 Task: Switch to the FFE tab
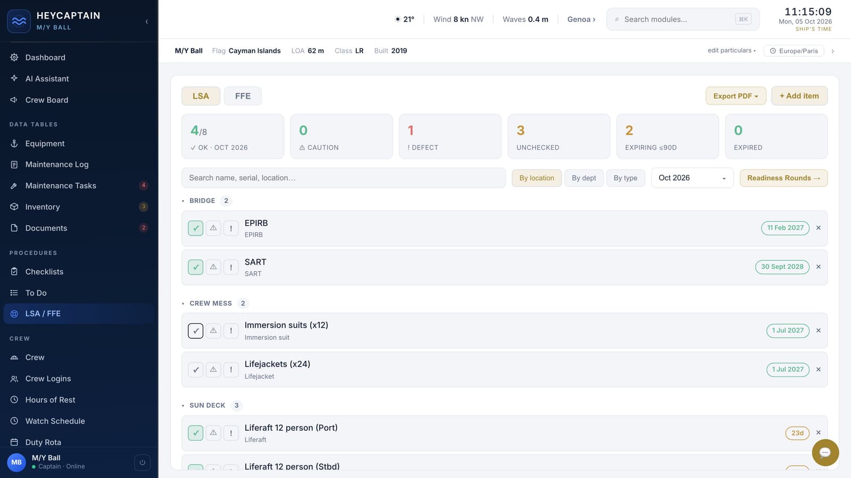click(x=243, y=96)
